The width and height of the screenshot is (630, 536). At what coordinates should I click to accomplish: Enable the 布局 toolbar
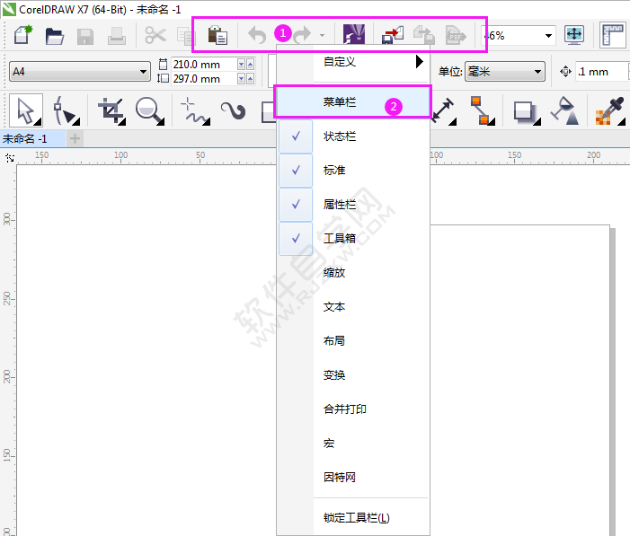353,341
